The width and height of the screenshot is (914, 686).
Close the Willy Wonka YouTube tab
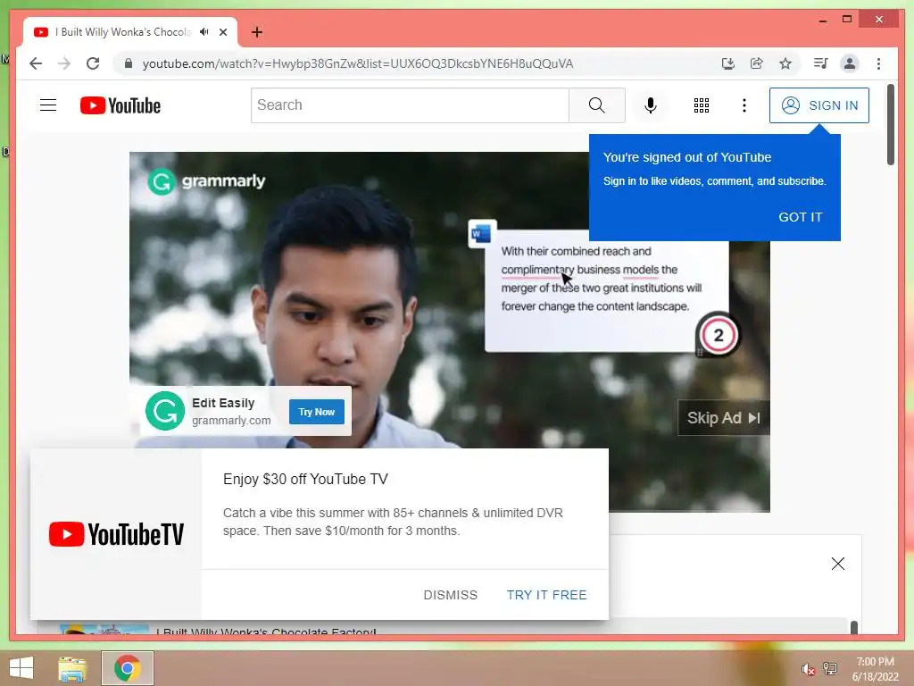(x=223, y=32)
